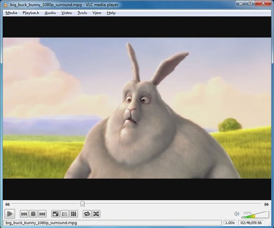Mute audio with speaker icon

[236, 214]
